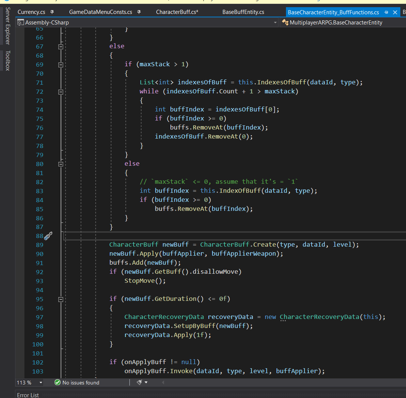Click the pin icon on the GameDataMenuConsts.cs tab
Screen dimensions: 406x398
pos(139,12)
